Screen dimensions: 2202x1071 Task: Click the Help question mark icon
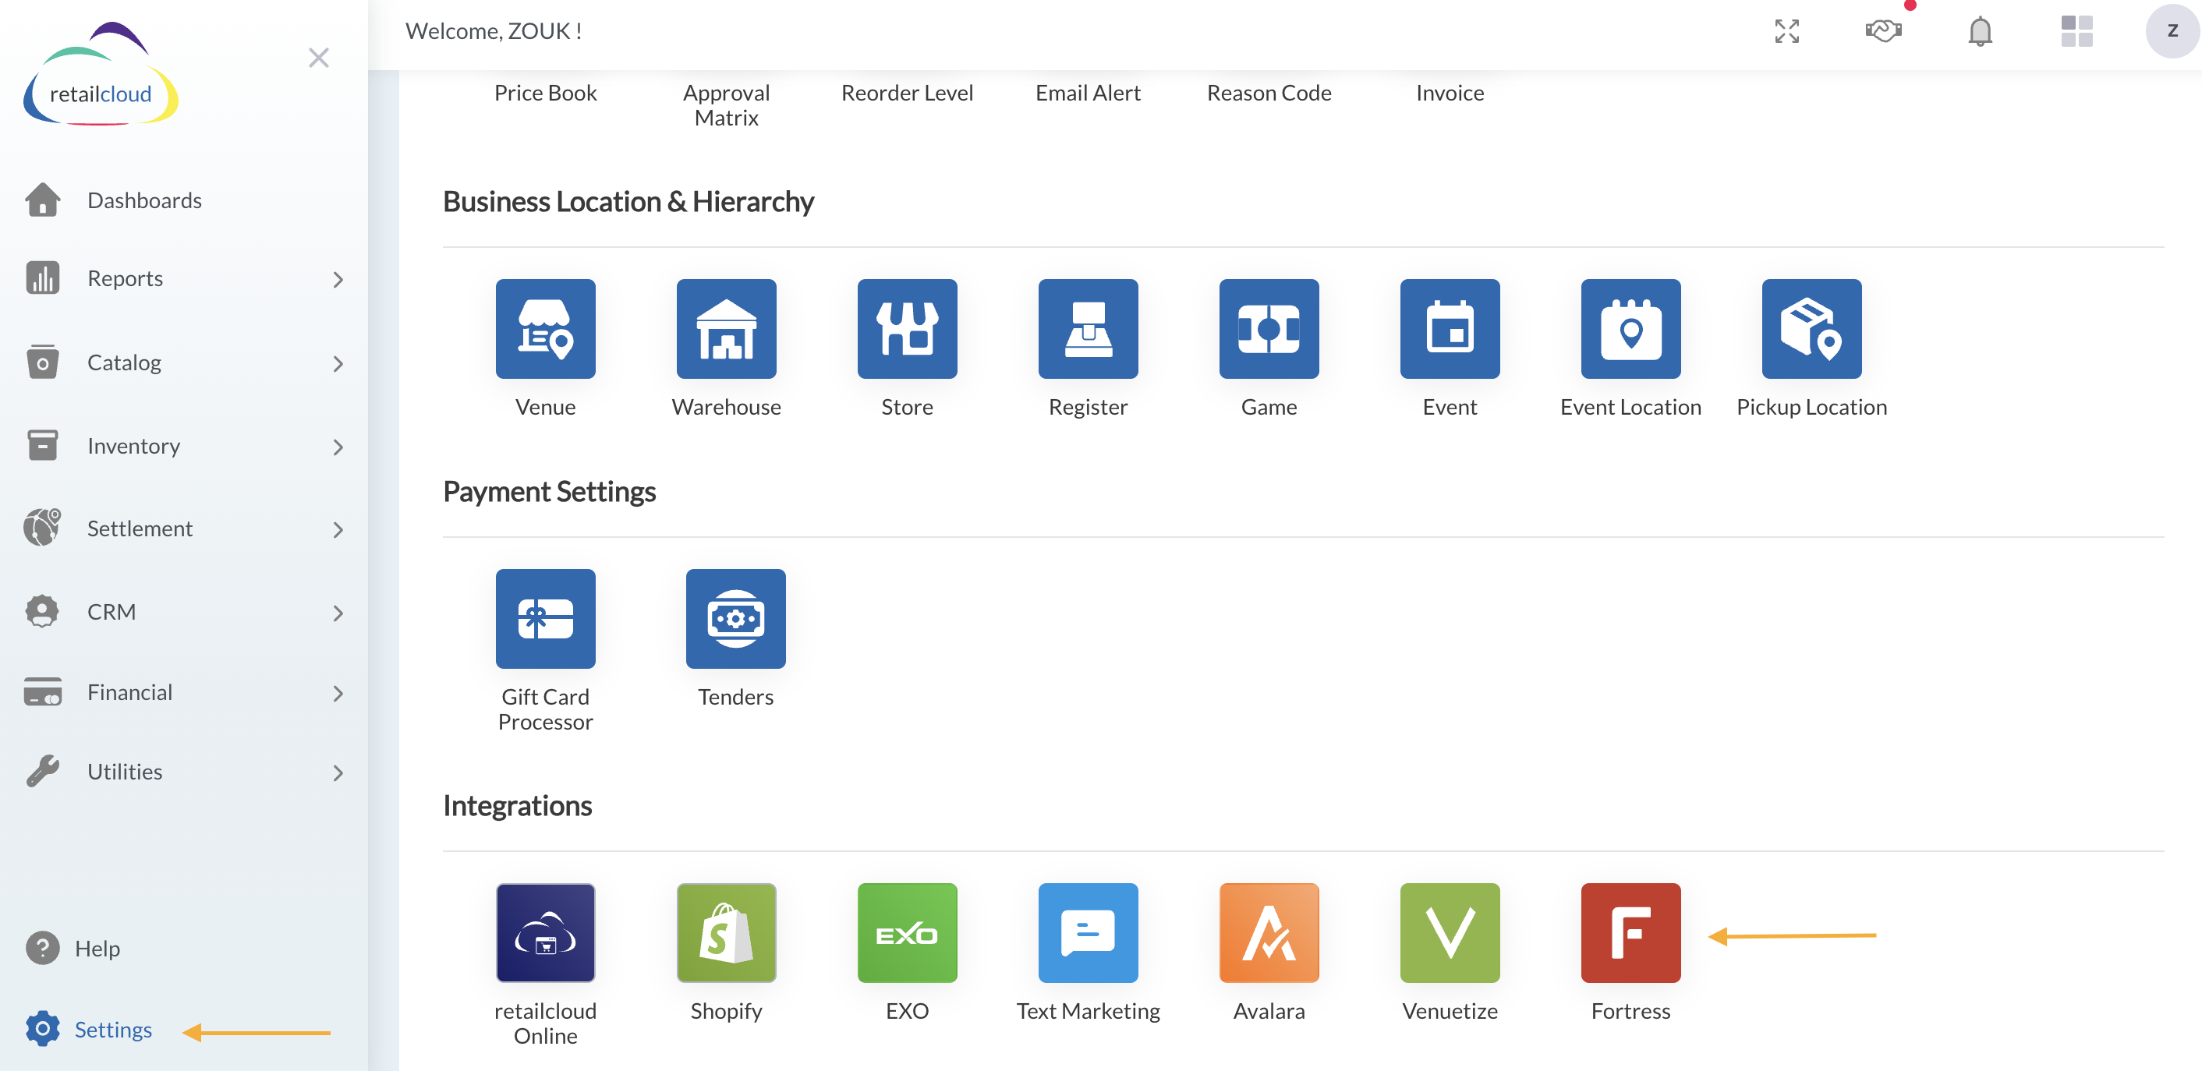[43, 948]
